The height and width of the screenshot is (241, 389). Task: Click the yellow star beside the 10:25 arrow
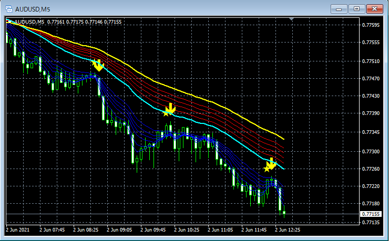(166, 113)
